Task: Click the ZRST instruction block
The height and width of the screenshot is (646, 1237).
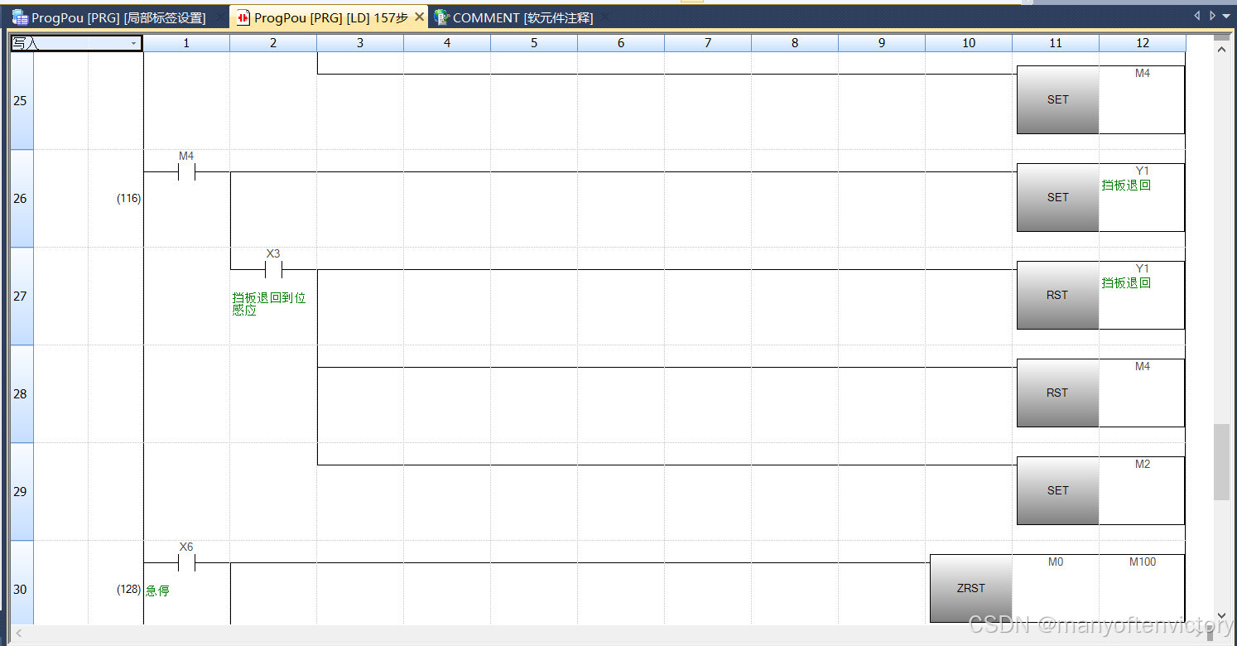Action: (x=970, y=588)
